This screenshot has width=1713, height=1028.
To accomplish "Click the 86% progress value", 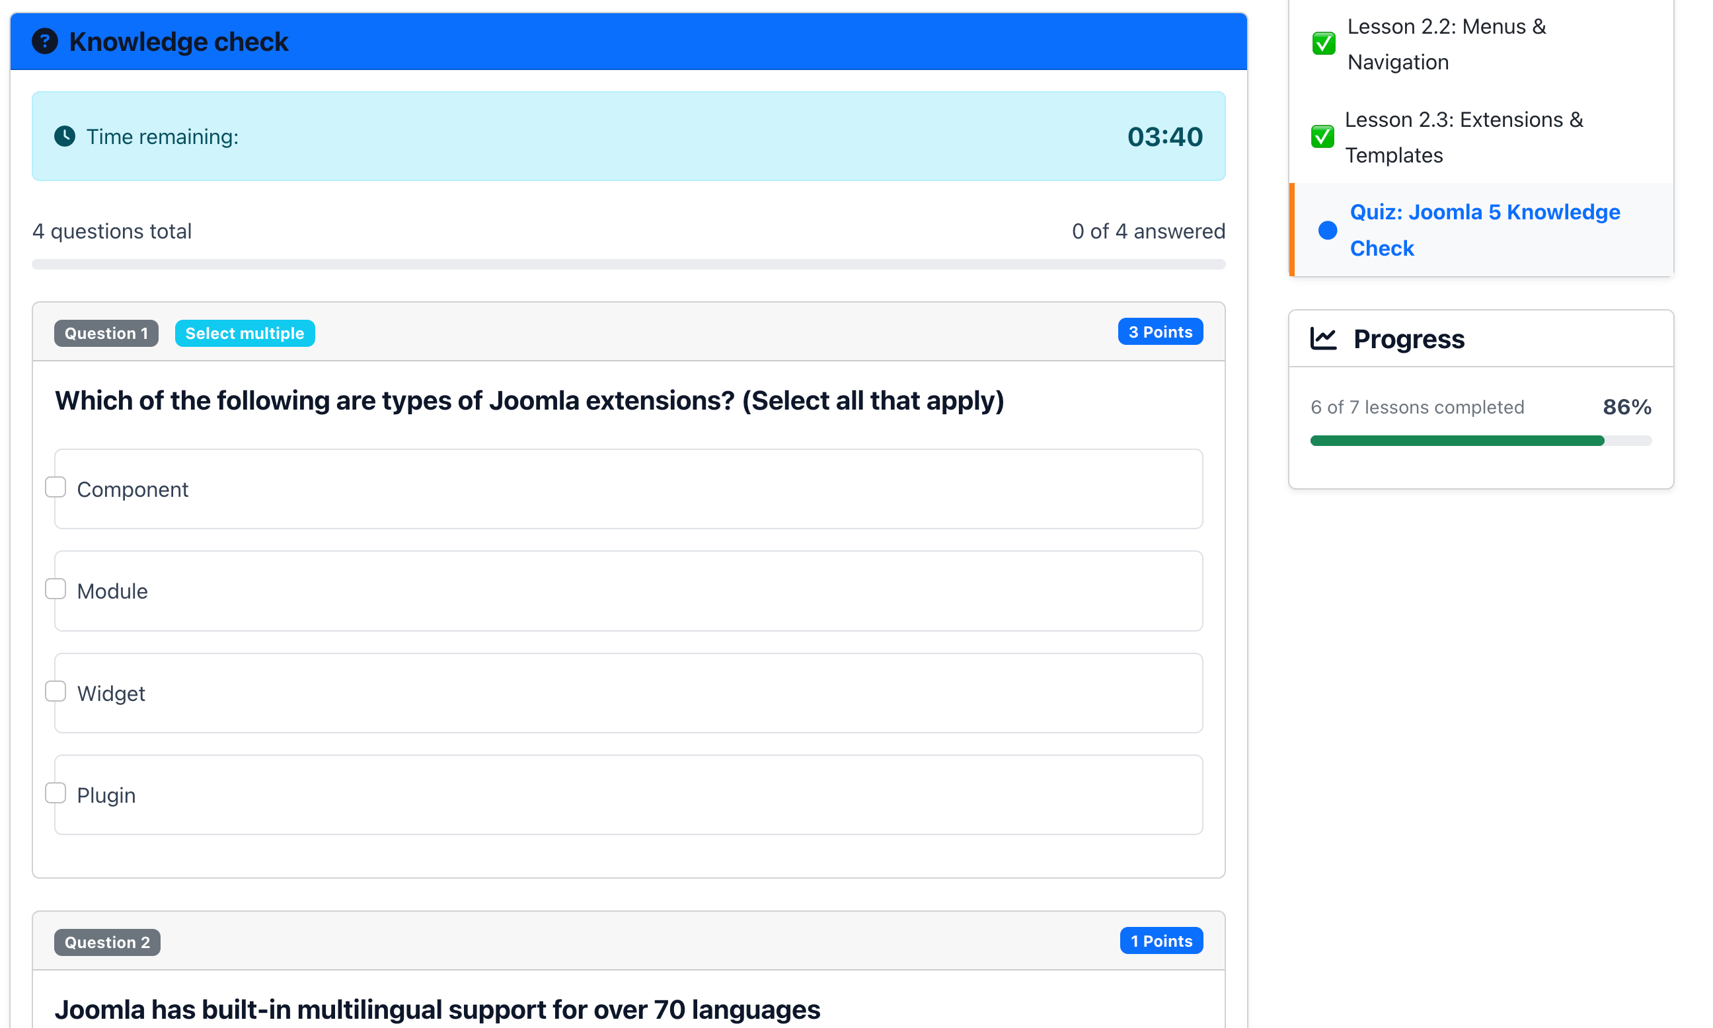I will (x=1627, y=408).
